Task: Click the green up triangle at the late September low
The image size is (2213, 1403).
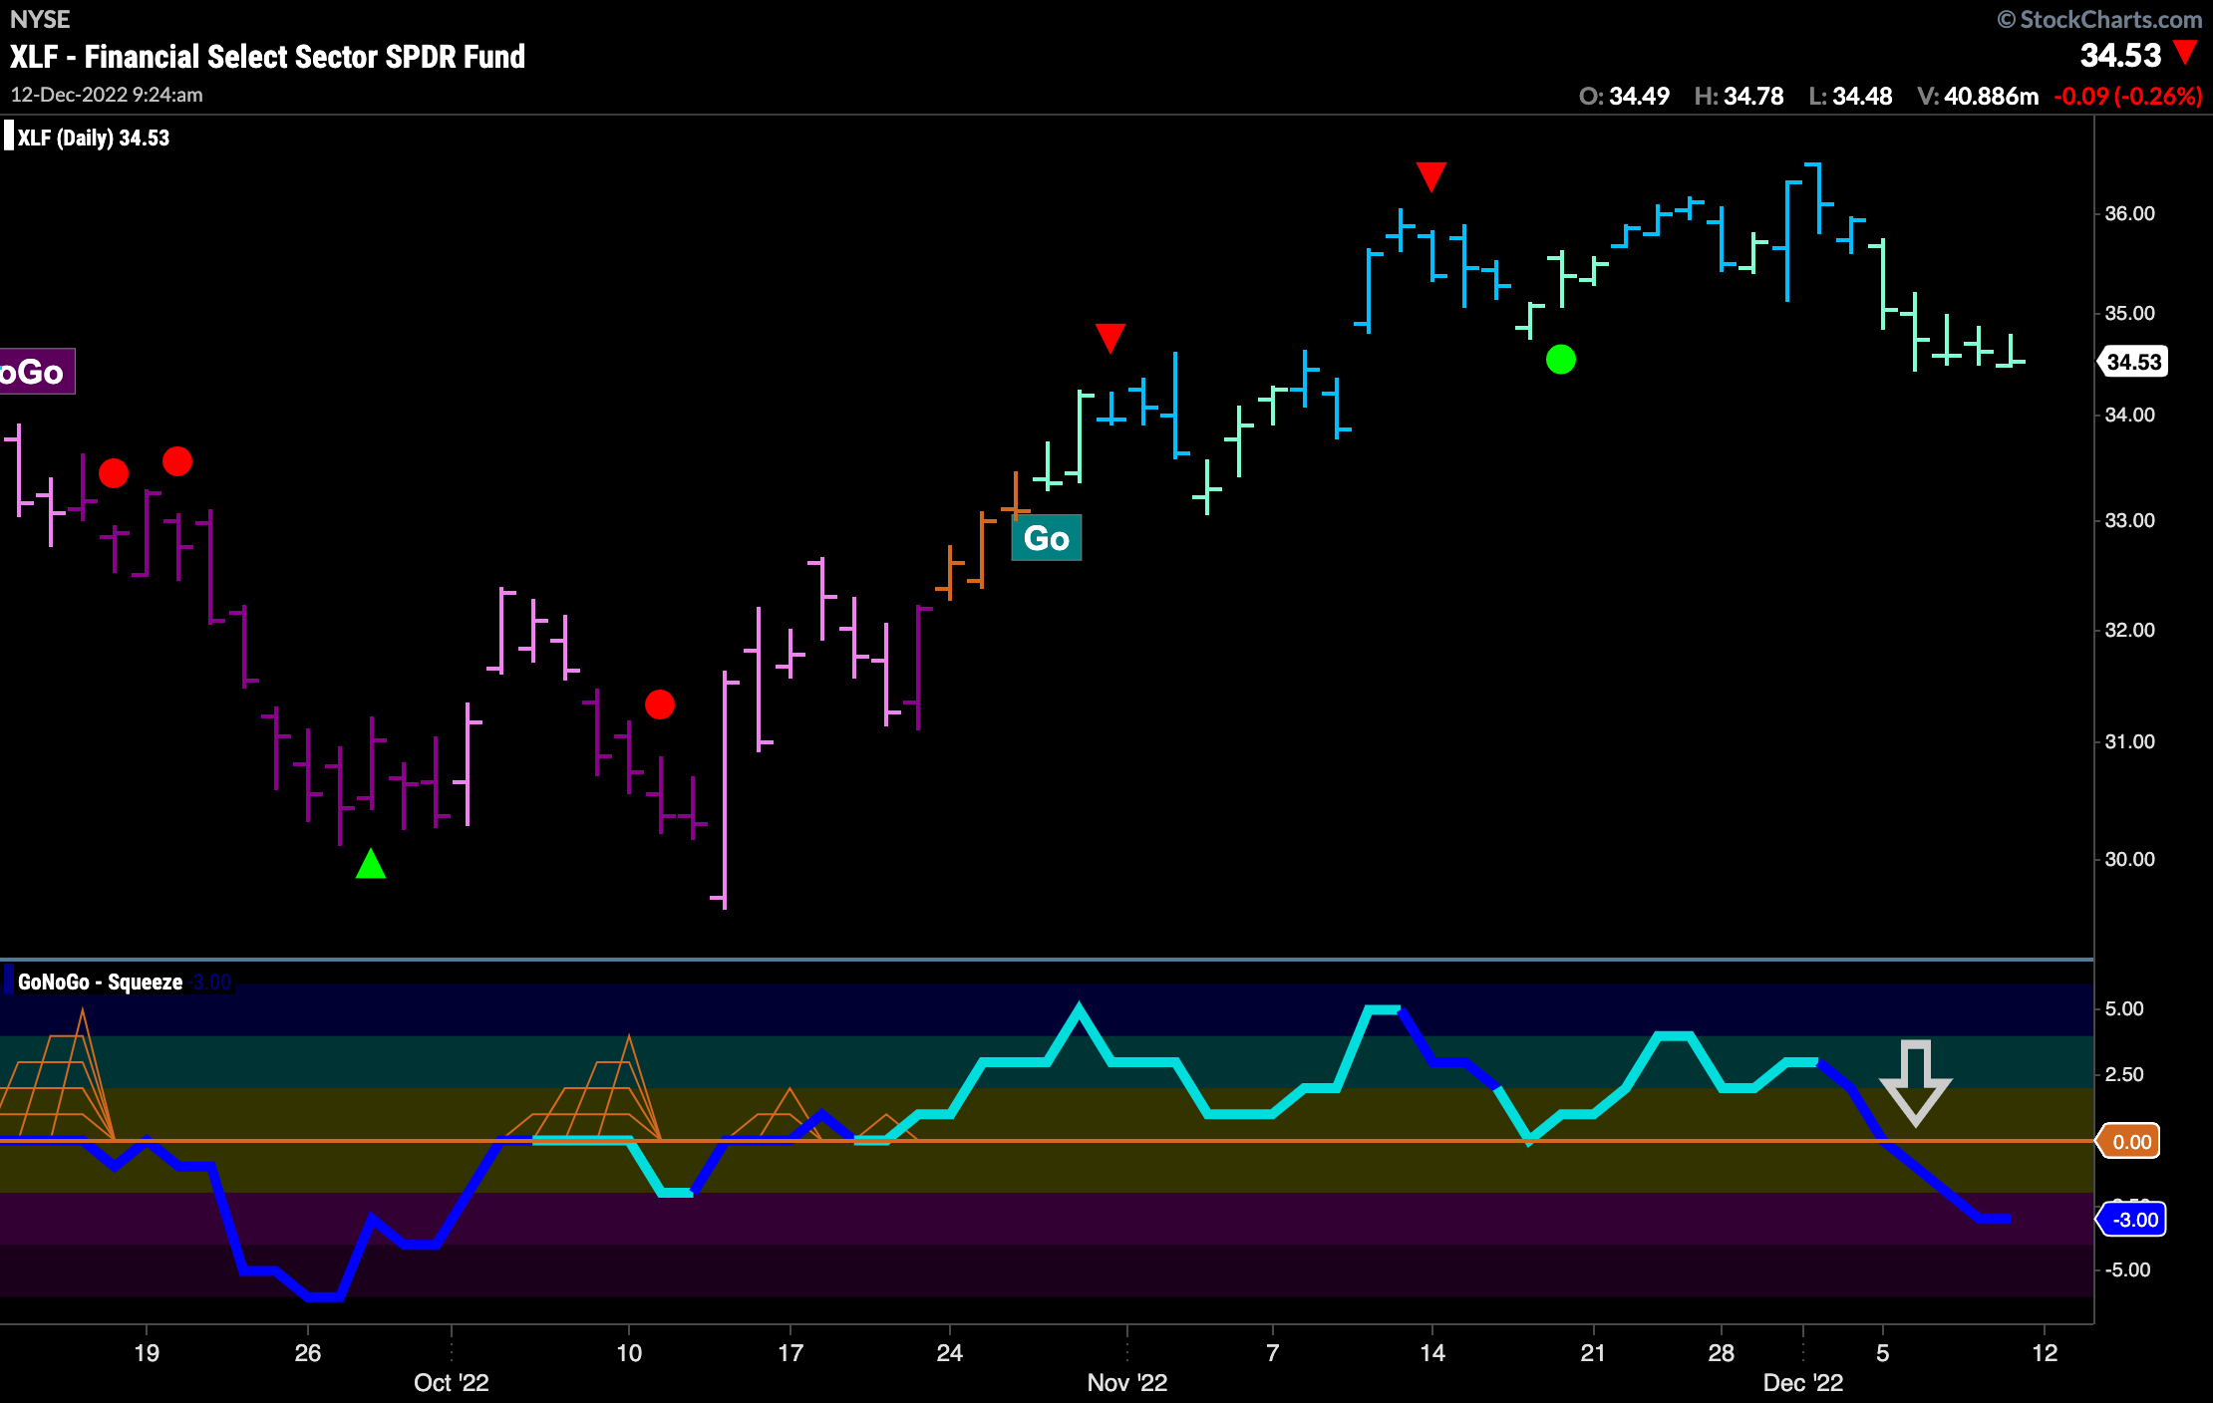Action: [x=371, y=863]
